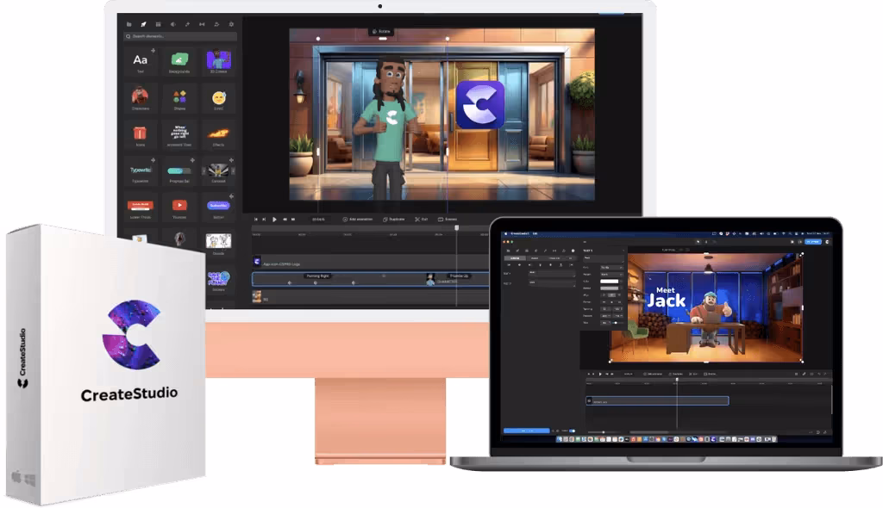
Task: Click the Duplicate button in timeline toolbar
Action: (395, 220)
